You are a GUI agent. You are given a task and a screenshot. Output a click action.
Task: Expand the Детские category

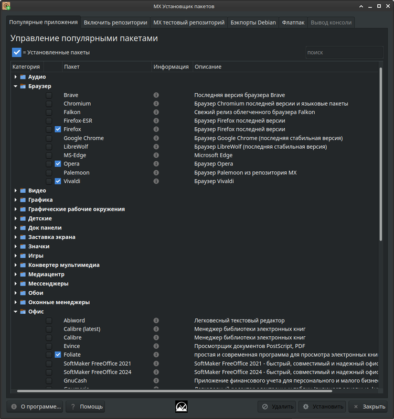click(16, 218)
